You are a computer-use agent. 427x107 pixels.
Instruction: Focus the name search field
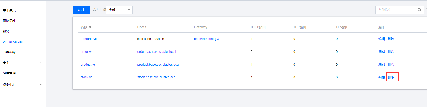pos(396,10)
